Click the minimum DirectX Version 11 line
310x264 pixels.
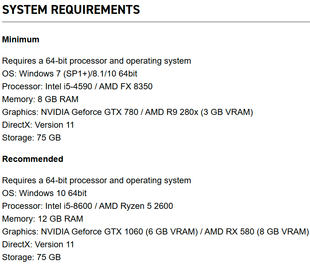coord(38,125)
